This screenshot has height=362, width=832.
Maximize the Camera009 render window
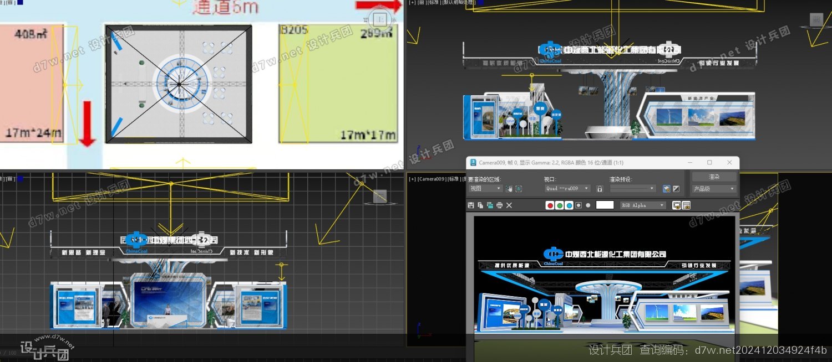tap(709, 162)
